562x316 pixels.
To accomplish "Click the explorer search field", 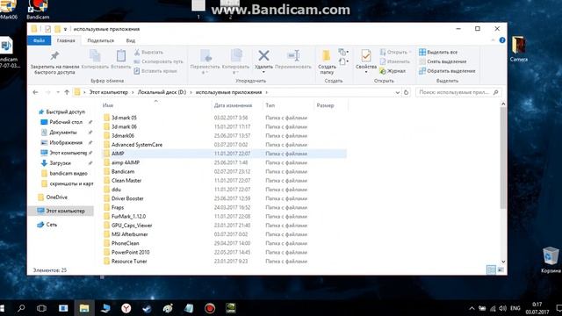I will 458,92.
